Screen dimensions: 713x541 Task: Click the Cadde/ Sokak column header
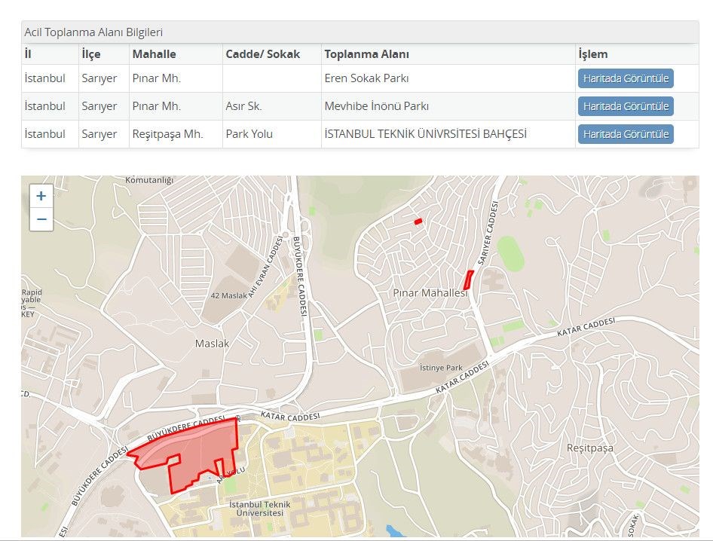coord(262,54)
